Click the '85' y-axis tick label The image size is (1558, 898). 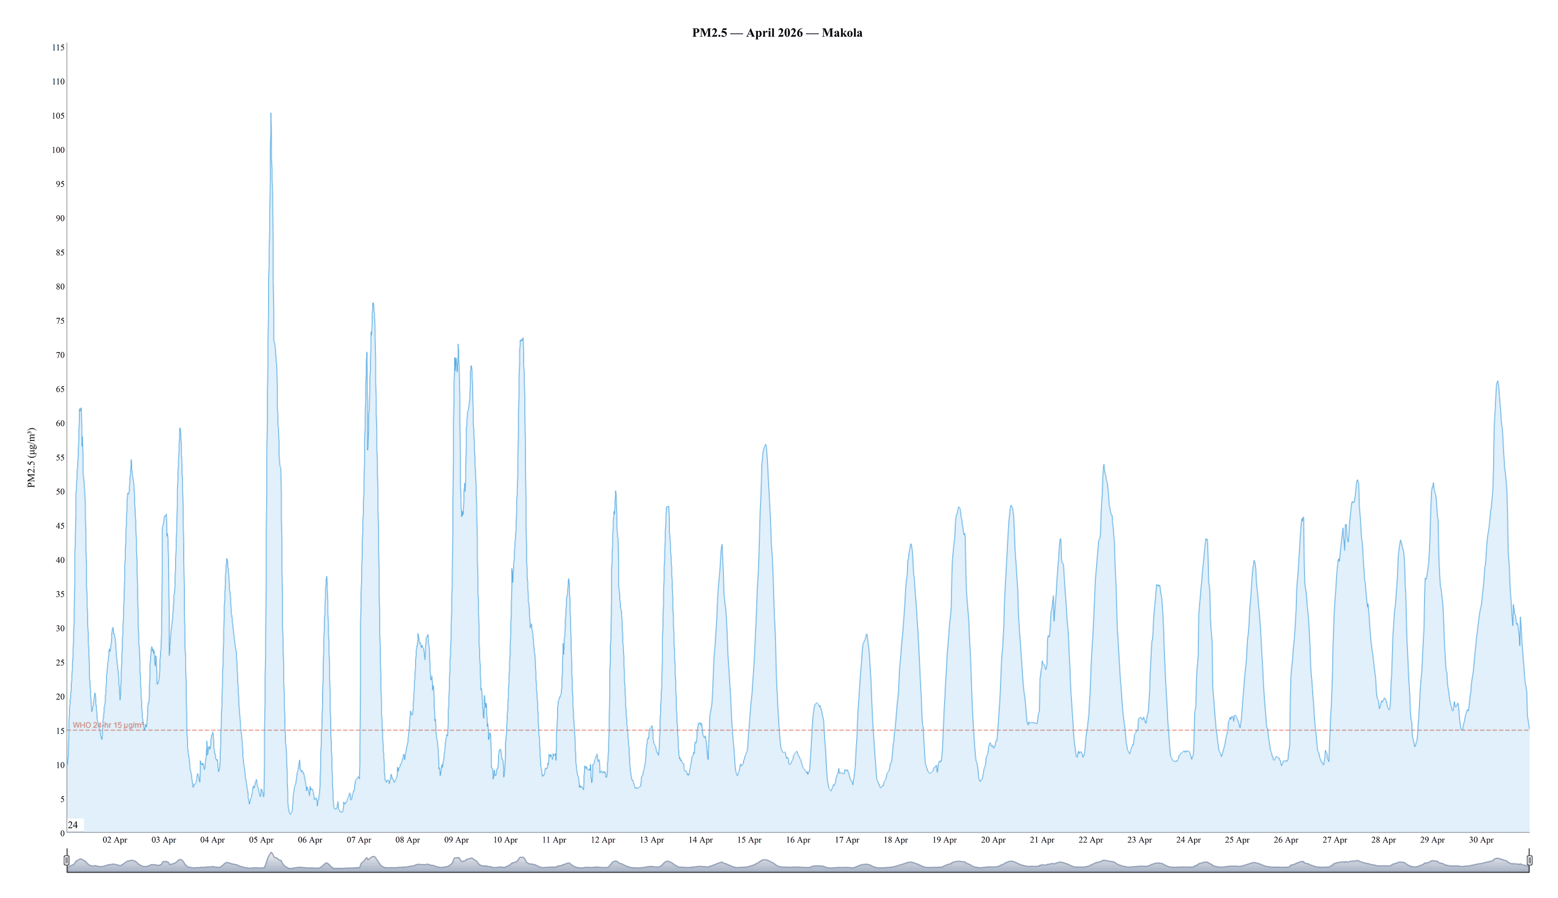(60, 253)
